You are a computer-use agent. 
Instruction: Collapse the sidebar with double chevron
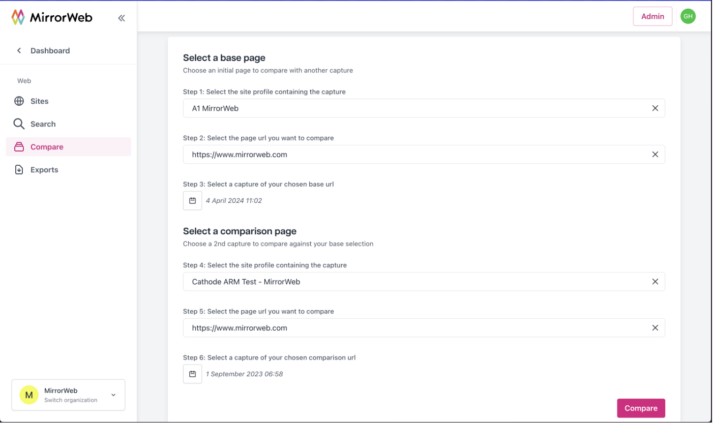[122, 18]
